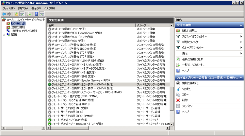Screen dimensions: 245x136
Task: Toggle the action pane toolbar icon
Action: point(42,14)
